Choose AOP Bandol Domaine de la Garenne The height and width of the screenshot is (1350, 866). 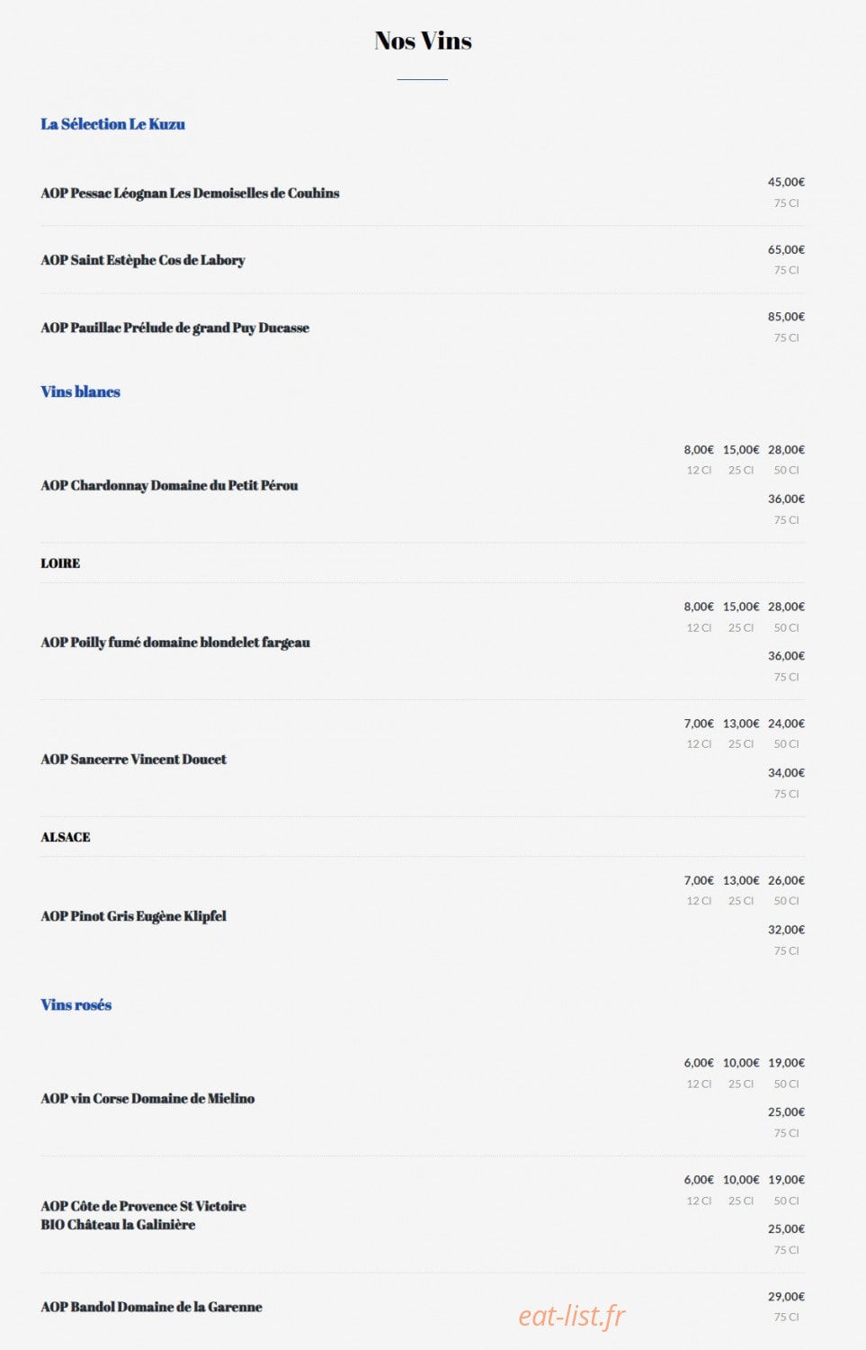151,1307
